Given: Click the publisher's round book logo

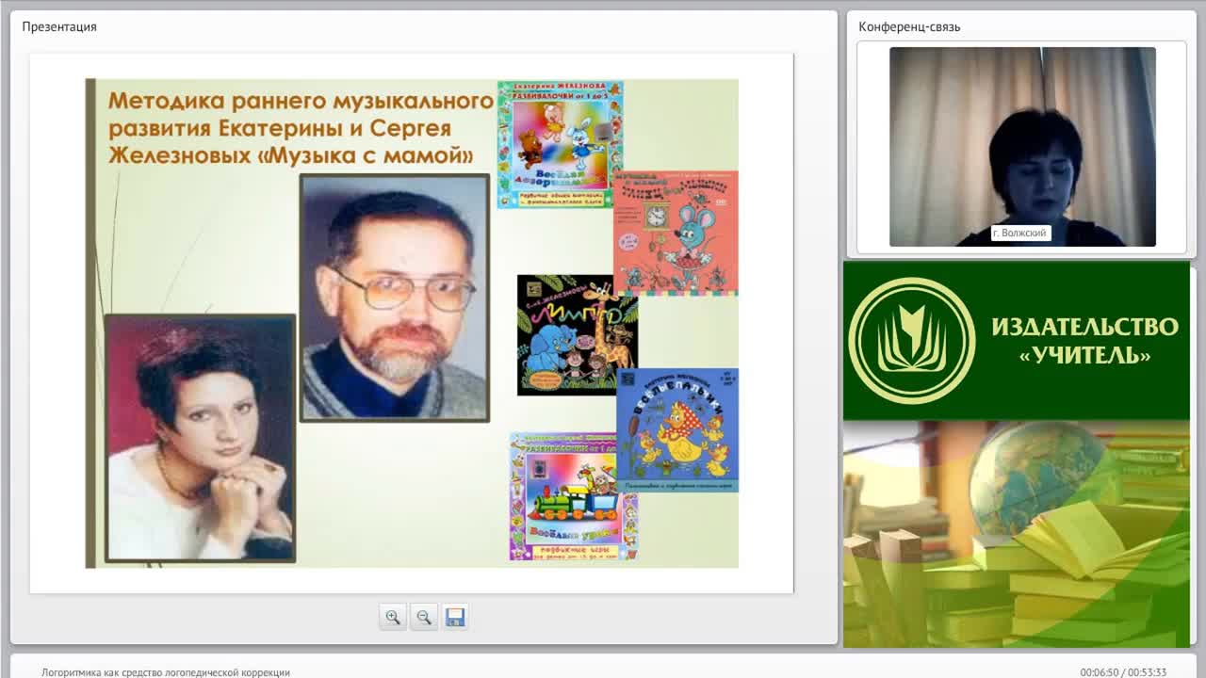Looking at the screenshot, I should pos(911,340).
